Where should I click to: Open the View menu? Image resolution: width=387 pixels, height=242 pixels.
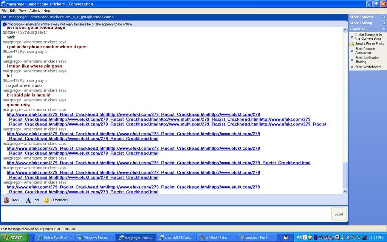pos(22,11)
